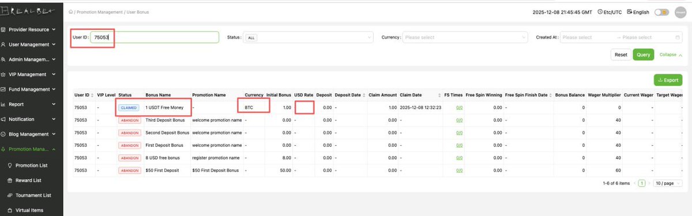The image size is (692, 216).
Task: Open the Currency select dropdown
Action: [465, 37]
